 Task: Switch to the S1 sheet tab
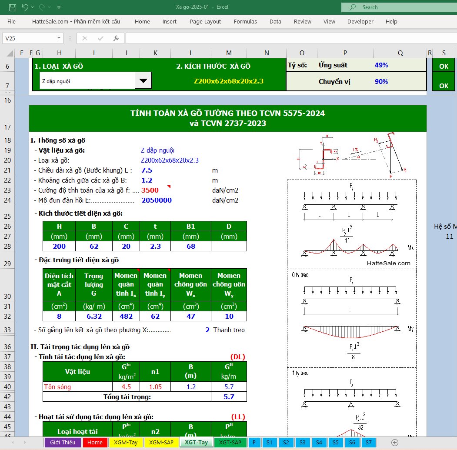(x=269, y=443)
